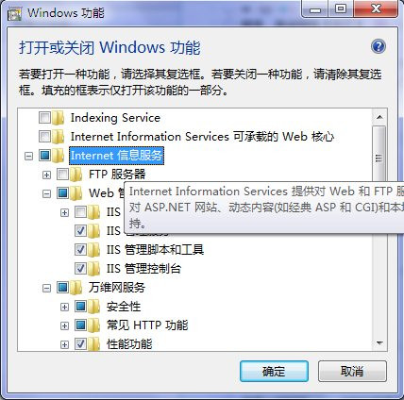Select the Indexing Service folder icon
The height and width of the screenshot is (400, 404).
59,118
